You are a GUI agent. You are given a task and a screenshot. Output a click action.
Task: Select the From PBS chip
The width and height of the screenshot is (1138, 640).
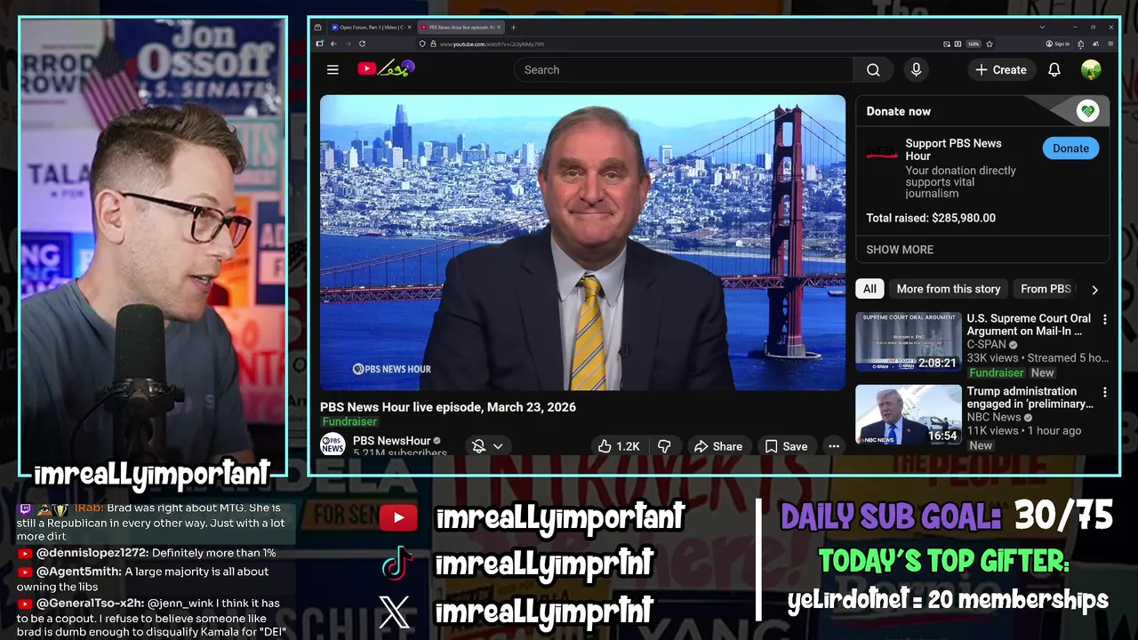1046,289
